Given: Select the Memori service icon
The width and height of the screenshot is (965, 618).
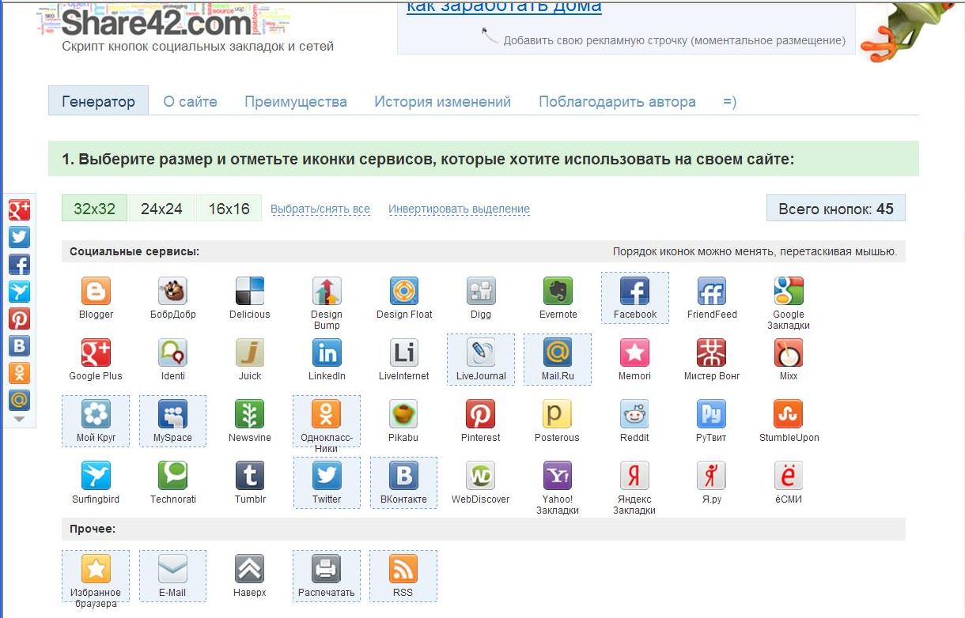Looking at the screenshot, I should point(635,352).
